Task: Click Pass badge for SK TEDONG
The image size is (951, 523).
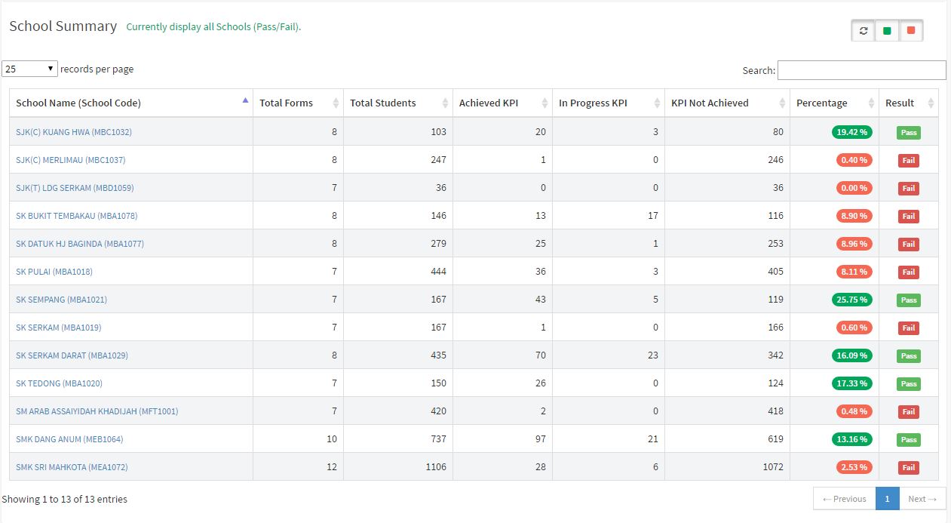Action: 909,384
